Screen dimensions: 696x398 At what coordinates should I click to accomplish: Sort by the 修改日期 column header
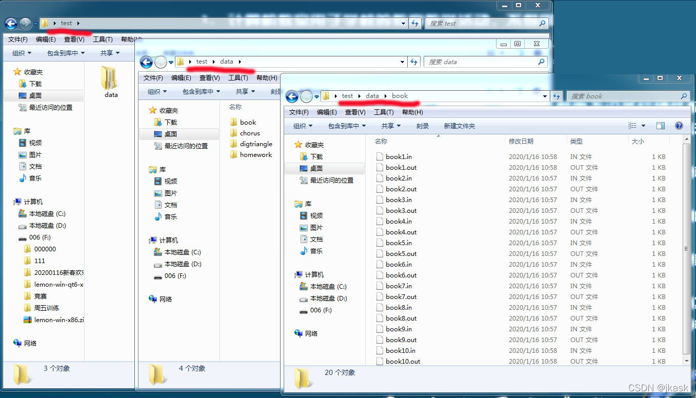[x=521, y=141]
